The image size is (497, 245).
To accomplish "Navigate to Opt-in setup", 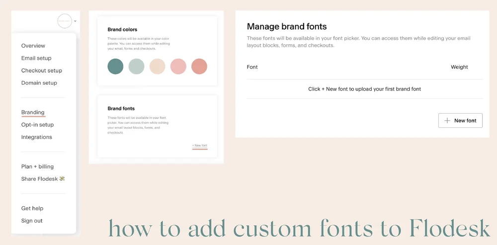I will pyautogui.click(x=37, y=125).
